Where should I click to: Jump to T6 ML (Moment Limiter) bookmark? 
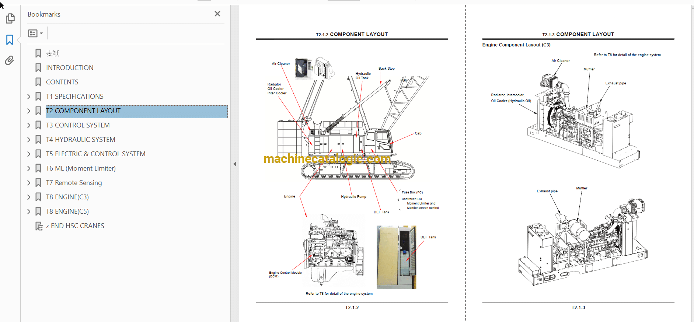pyautogui.click(x=81, y=168)
